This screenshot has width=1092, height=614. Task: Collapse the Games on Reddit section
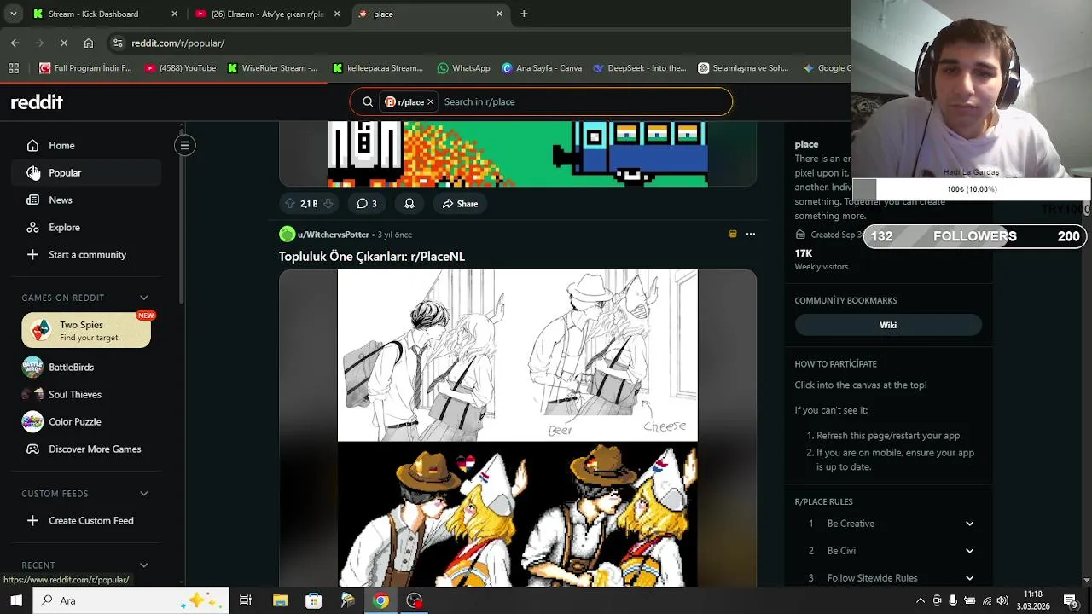coord(143,298)
